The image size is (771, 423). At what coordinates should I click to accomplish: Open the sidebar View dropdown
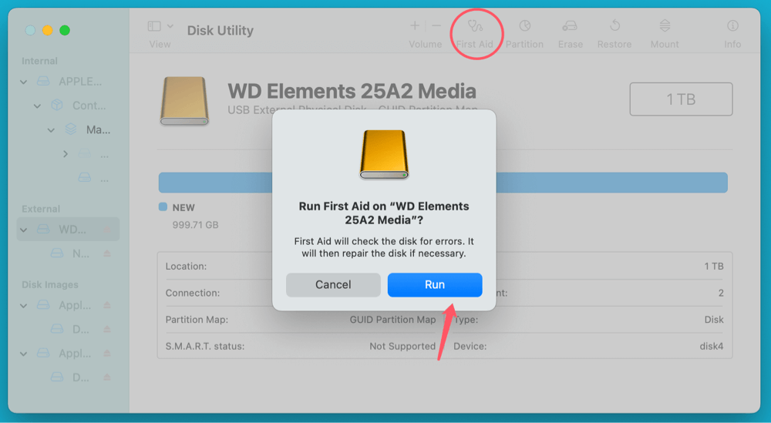point(160,27)
